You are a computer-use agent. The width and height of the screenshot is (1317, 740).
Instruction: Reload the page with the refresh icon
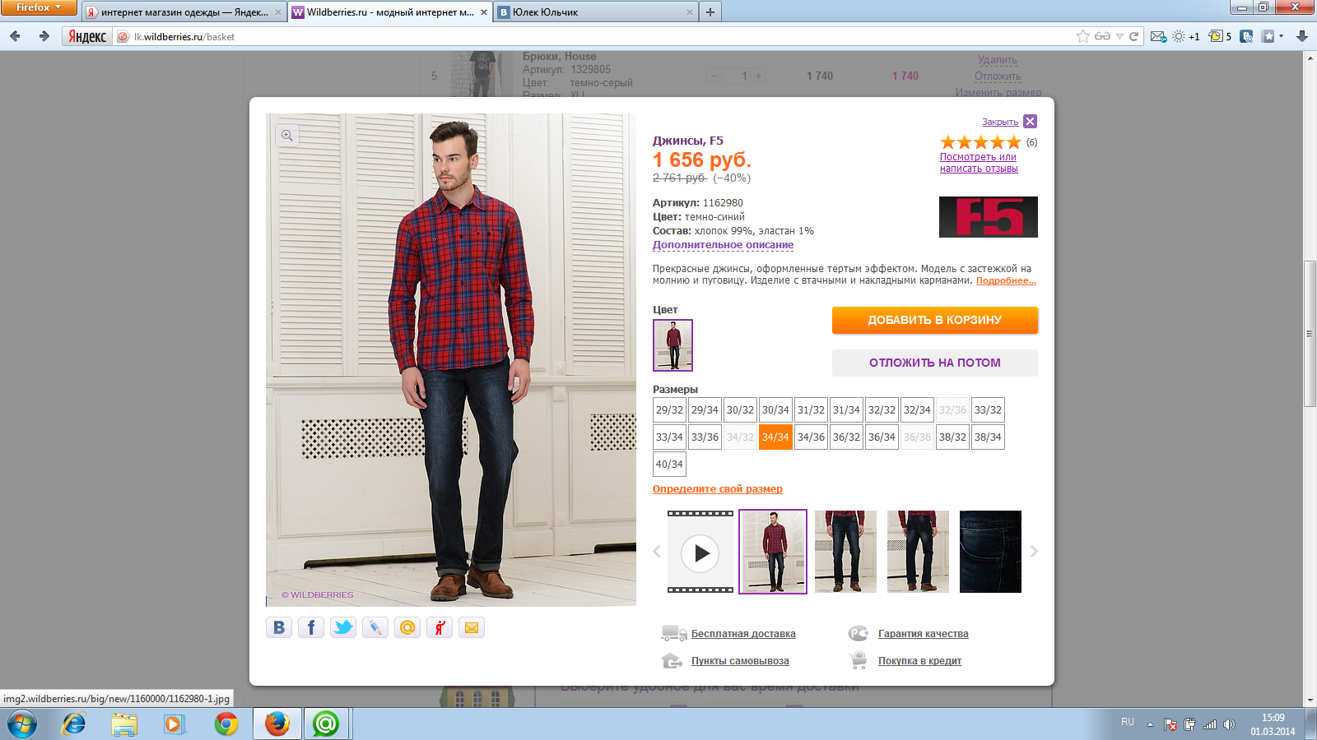[1133, 36]
